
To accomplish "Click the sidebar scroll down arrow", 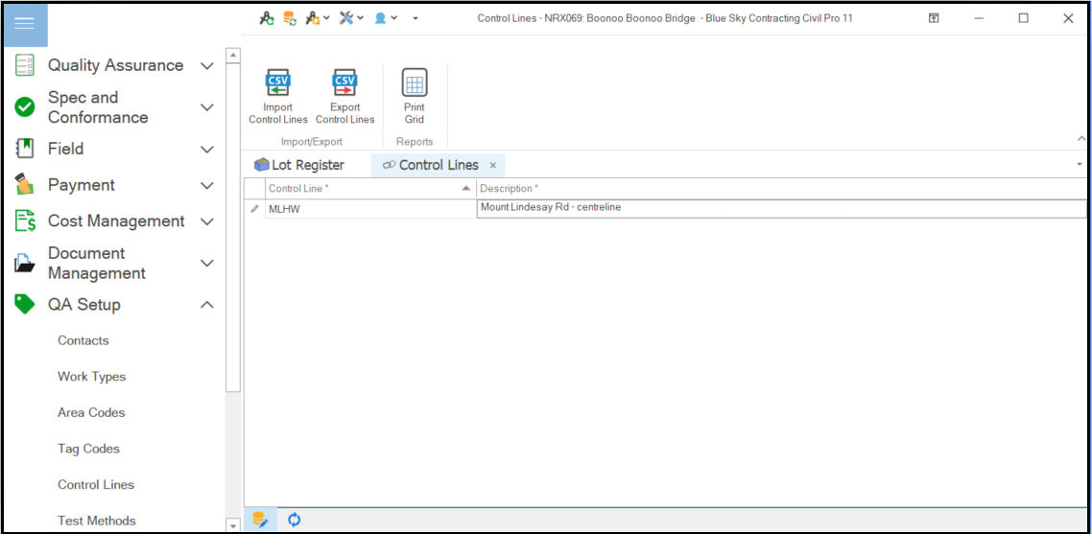I will [232, 525].
